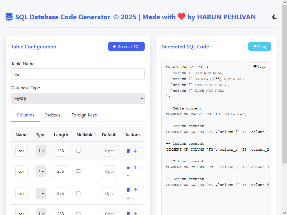Click the database logo icon in header
Screen dimensions: 287x215
(9, 17)
